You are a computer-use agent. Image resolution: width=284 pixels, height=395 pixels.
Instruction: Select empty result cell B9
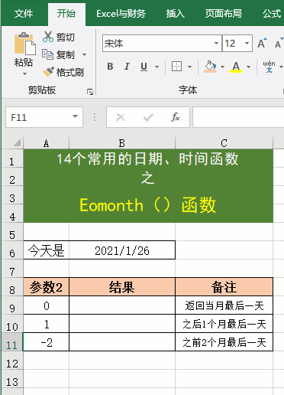[122, 305]
